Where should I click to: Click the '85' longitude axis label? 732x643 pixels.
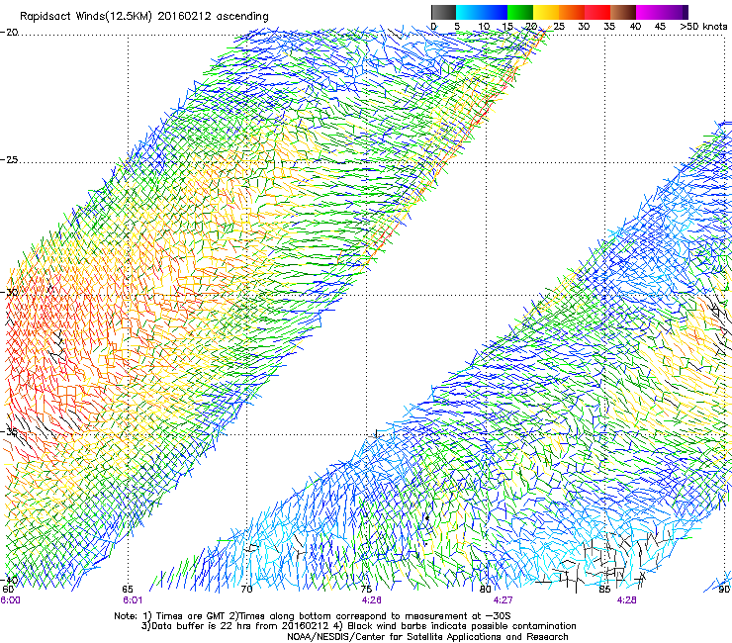click(604, 590)
